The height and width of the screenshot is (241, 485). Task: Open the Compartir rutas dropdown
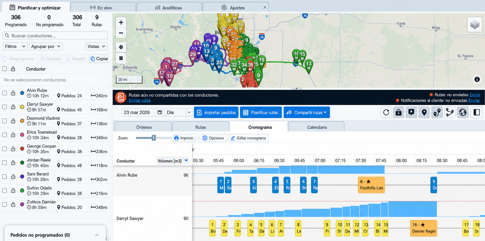click(307, 113)
